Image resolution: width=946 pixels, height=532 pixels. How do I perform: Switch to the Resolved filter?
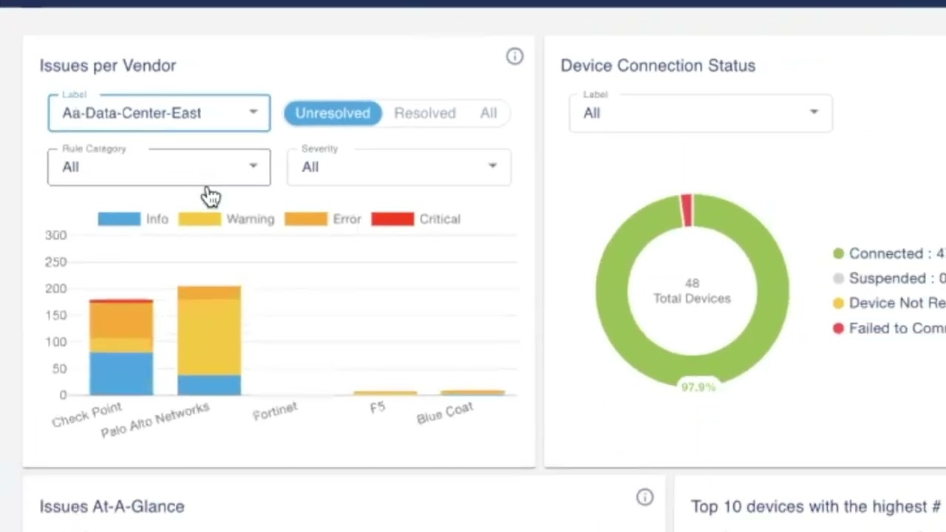pyautogui.click(x=424, y=113)
